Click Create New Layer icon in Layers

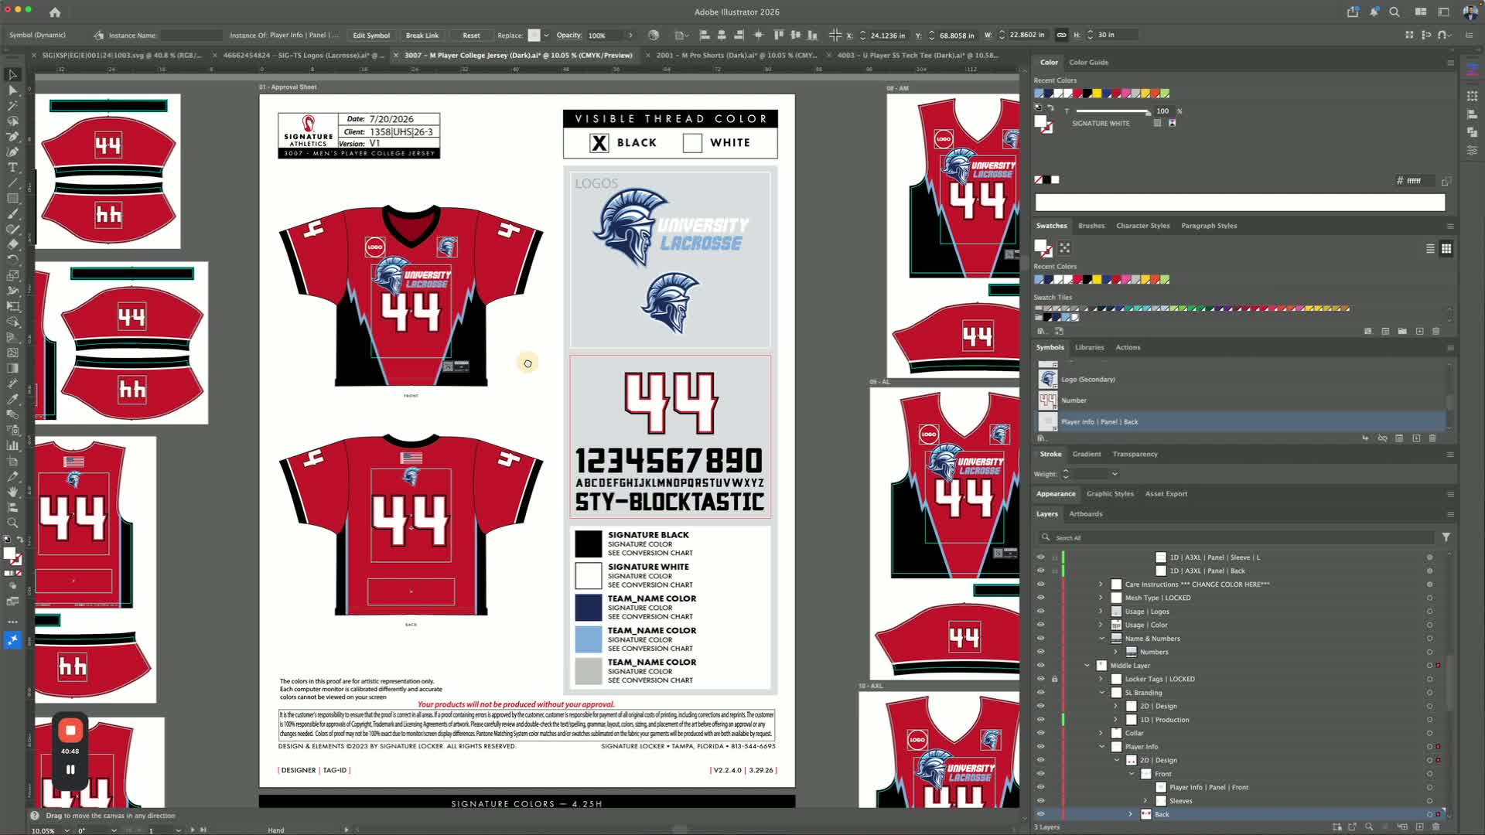[x=1419, y=826]
